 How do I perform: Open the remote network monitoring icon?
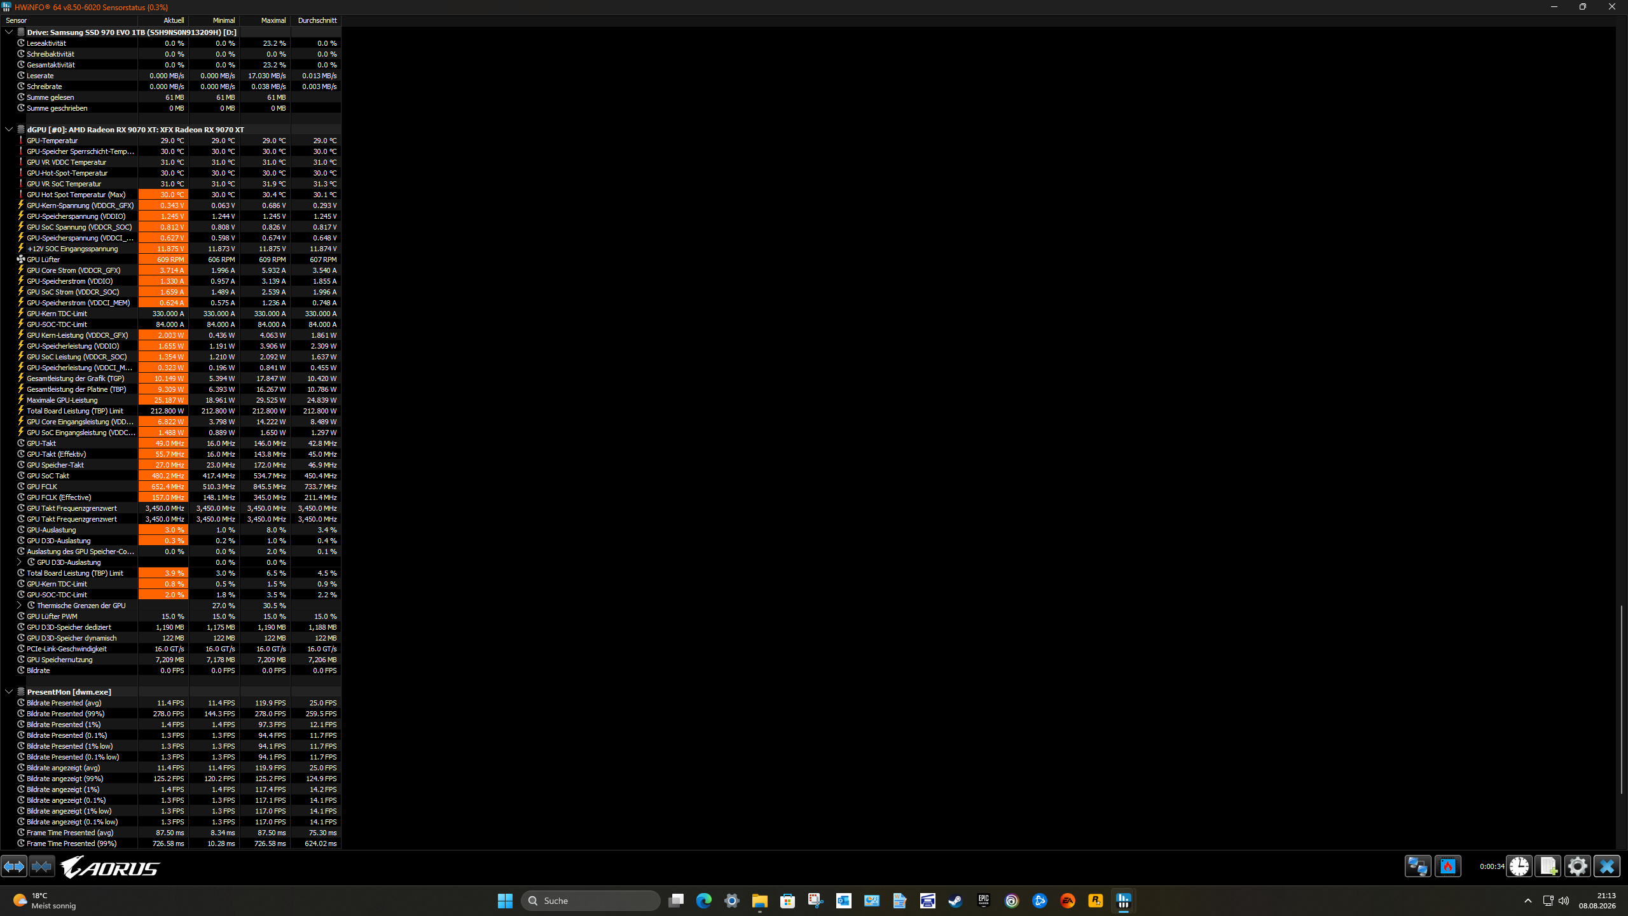click(1418, 866)
